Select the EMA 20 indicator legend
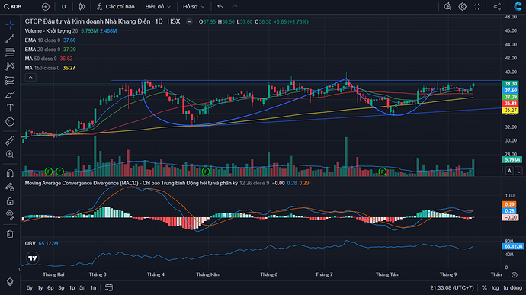The height and width of the screenshot is (295, 526). (50, 50)
